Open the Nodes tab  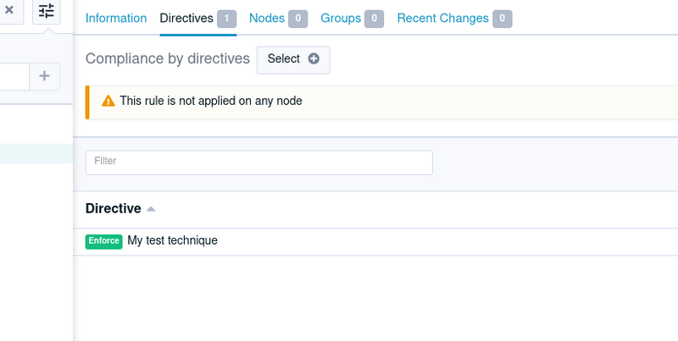(x=267, y=18)
